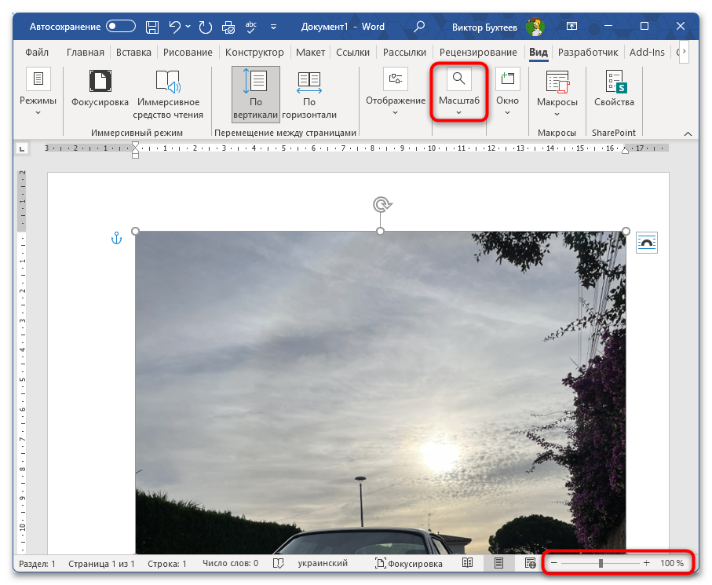Open the Фокусировка focus mode in ribbon

(100, 89)
